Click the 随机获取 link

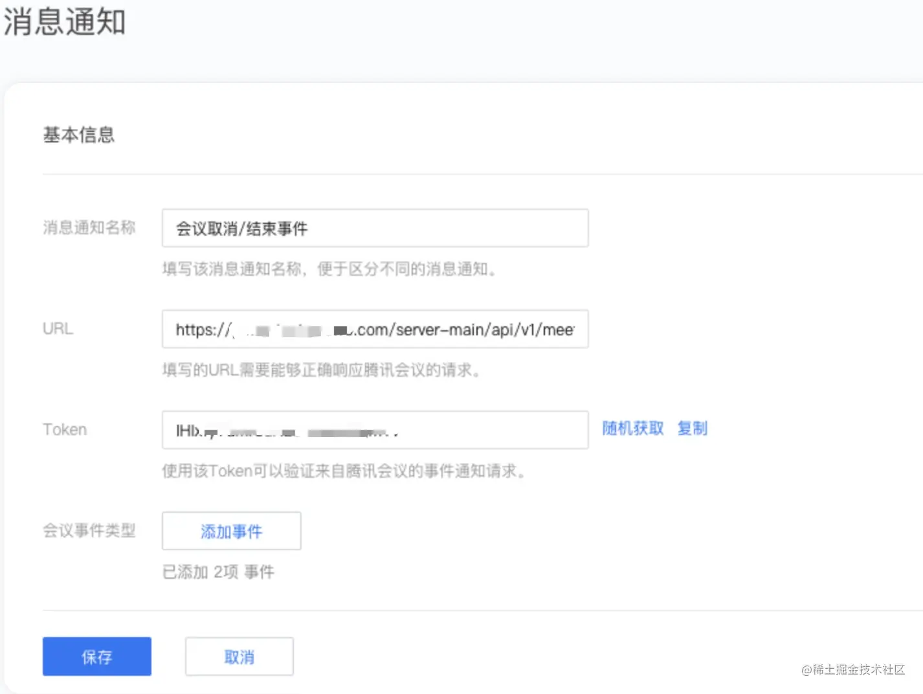coord(633,429)
